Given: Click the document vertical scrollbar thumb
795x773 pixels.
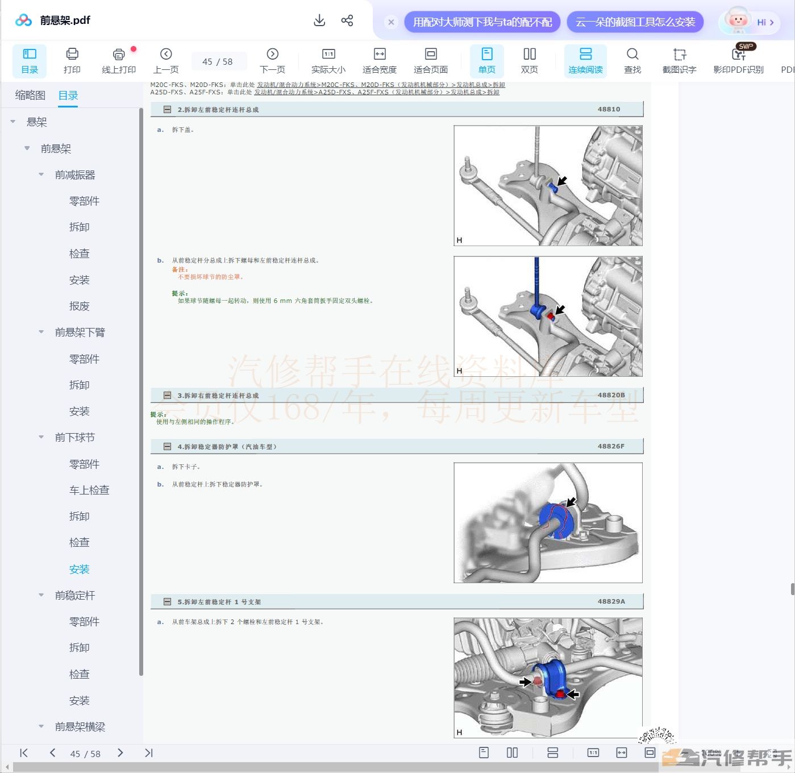Looking at the screenshot, I should pos(792,589).
